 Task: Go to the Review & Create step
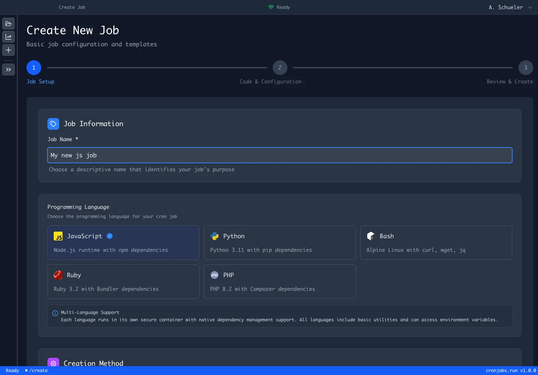[x=525, y=68]
